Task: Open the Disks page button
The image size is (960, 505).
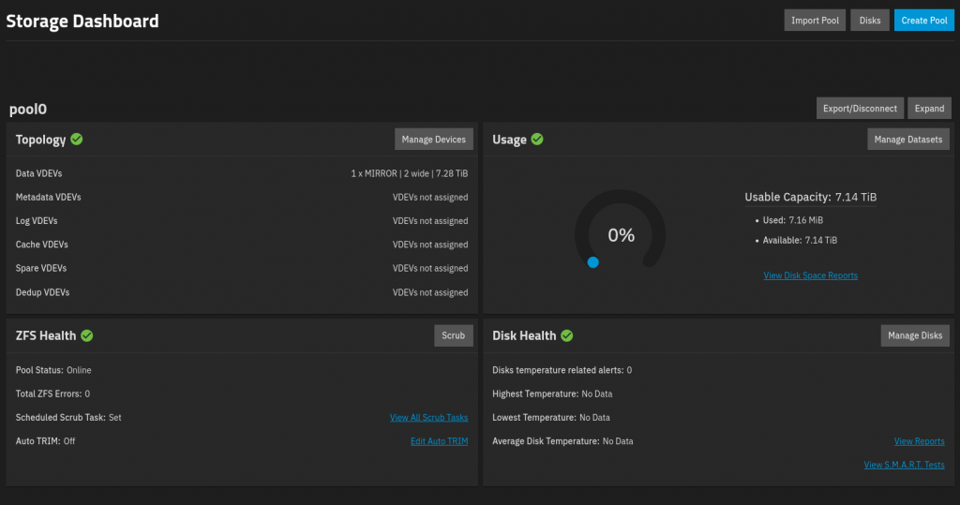Action: pyautogui.click(x=869, y=21)
